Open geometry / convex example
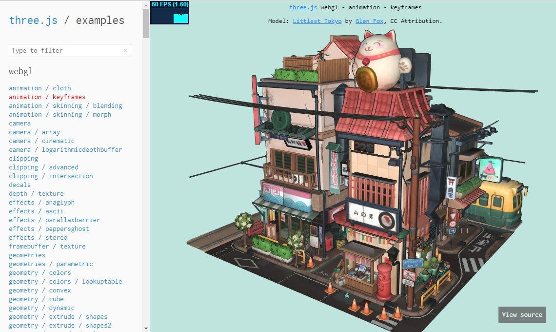The height and width of the screenshot is (332, 556). [x=40, y=290]
